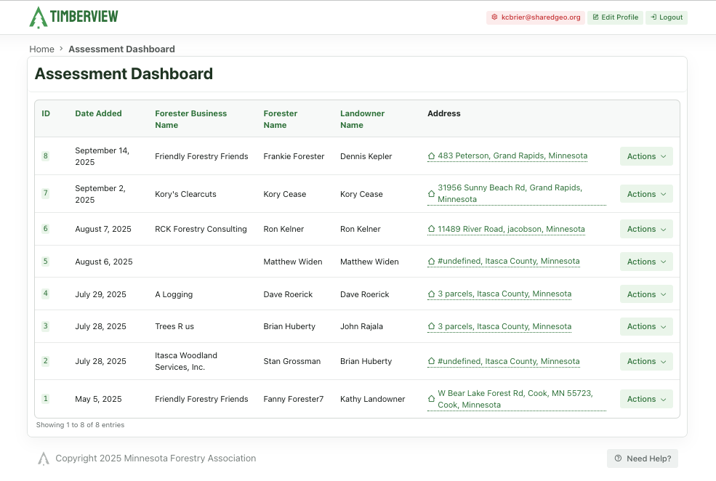Open Actions dropdown for Dennis Kepler row
Screen dimensions: 716x481
coord(646,156)
